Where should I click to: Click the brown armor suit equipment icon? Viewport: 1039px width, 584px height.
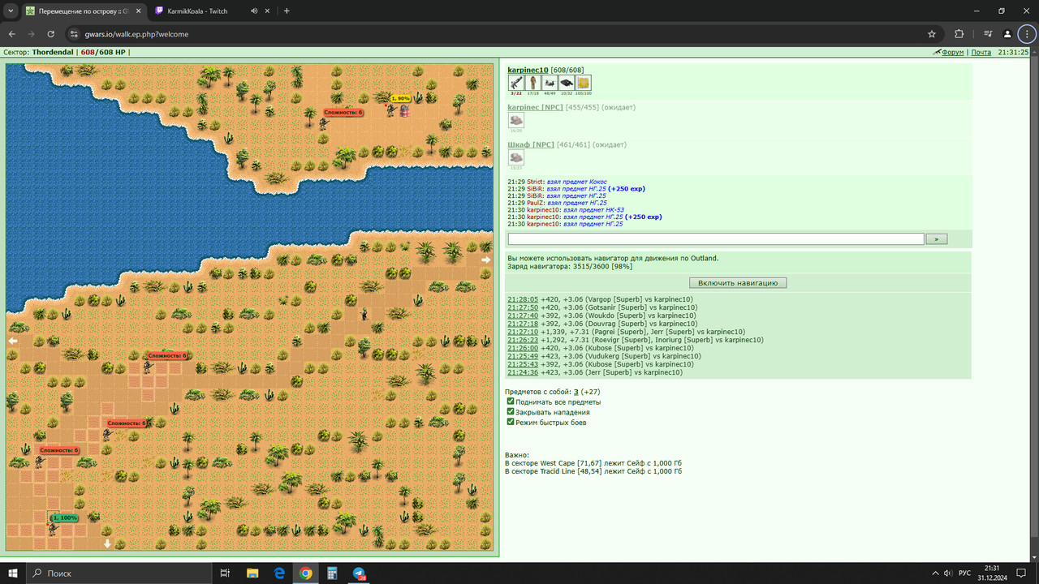[532, 83]
